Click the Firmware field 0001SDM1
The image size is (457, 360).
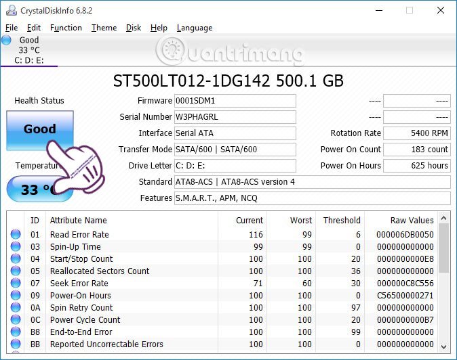click(x=235, y=101)
